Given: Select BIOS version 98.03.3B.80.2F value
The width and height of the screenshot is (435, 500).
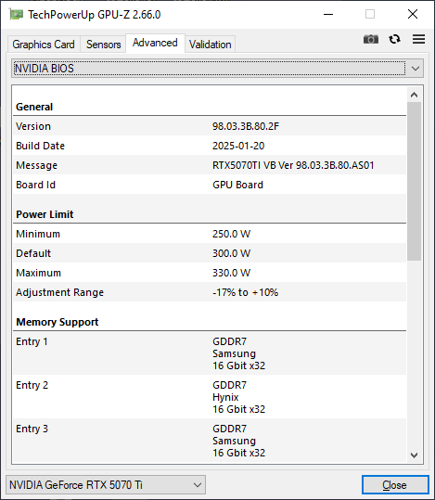Looking at the screenshot, I should [x=246, y=126].
